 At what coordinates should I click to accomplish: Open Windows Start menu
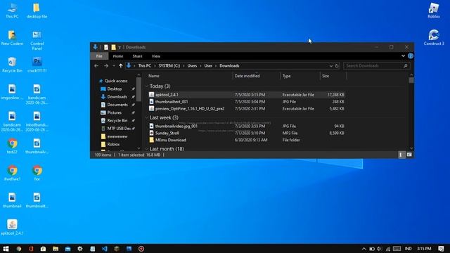(6, 249)
